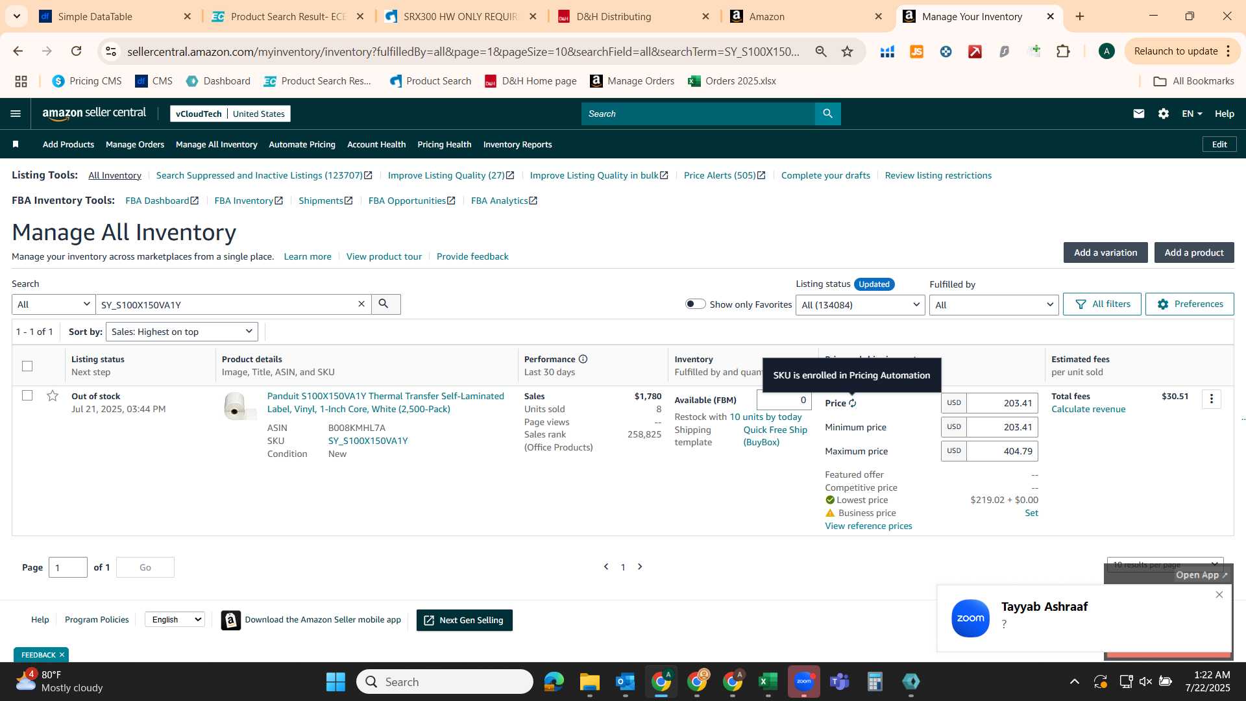Open the row actions three-dot menu

(1211, 399)
